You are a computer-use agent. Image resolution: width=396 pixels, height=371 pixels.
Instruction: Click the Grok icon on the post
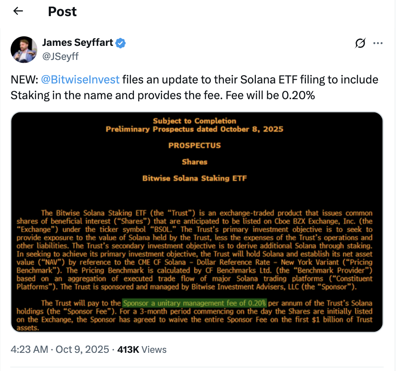pyautogui.click(x=360, y=43)
